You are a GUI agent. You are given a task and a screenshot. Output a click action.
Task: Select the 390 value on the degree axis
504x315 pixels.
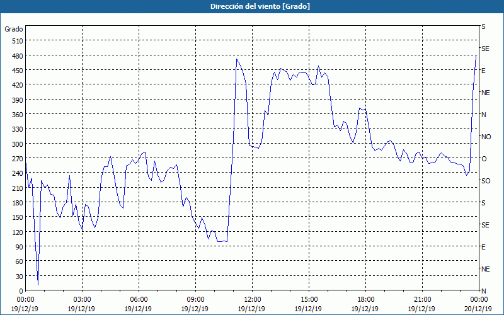pyautogui.click(x=18, y=100)
